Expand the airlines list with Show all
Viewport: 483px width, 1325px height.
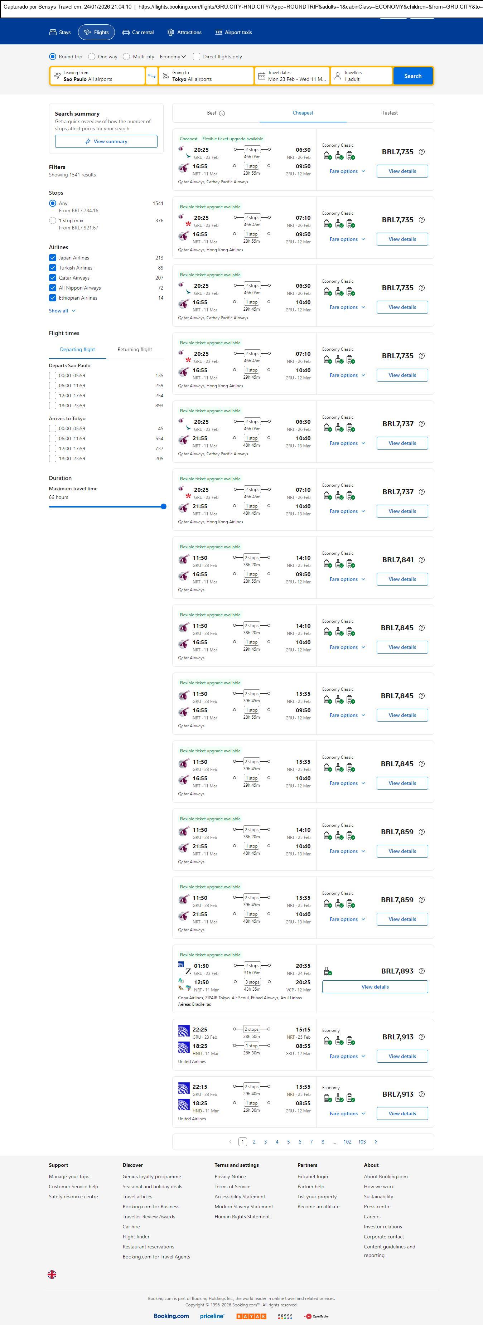tap(62, 311)
